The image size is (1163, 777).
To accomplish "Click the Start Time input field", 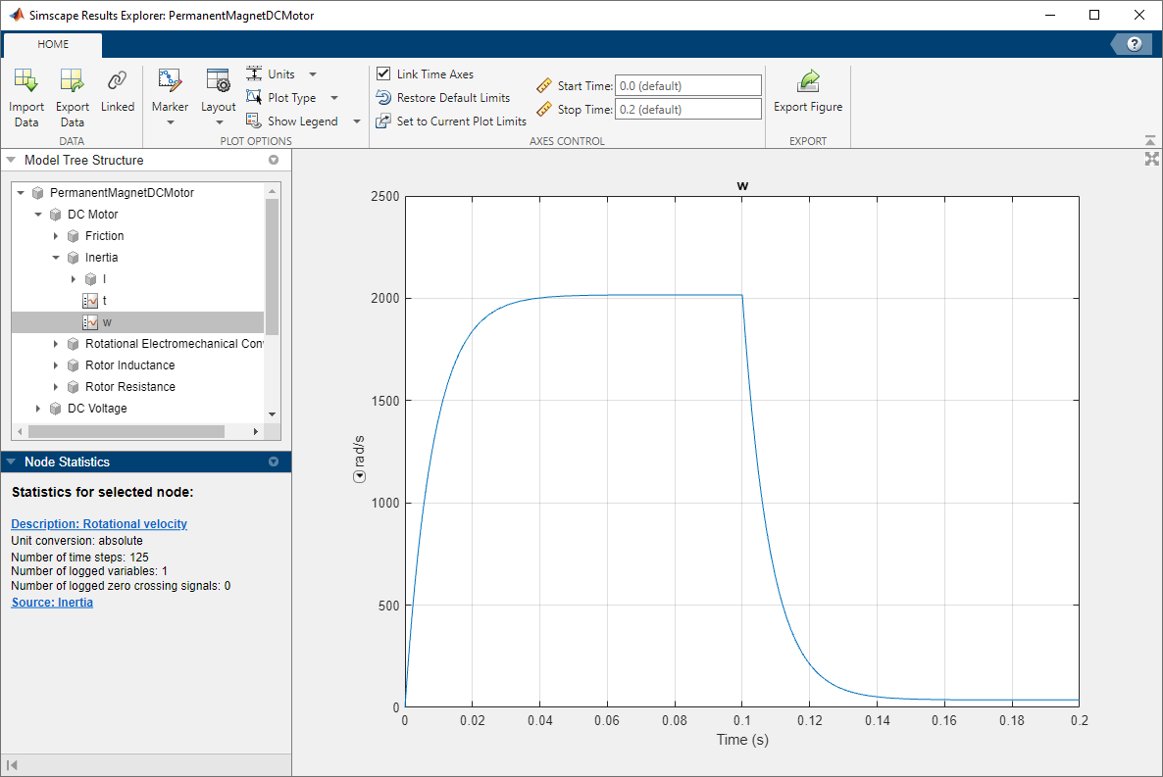I will click(687, 86).
